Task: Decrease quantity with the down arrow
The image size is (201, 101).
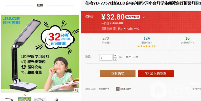Action: click(115, 59)
